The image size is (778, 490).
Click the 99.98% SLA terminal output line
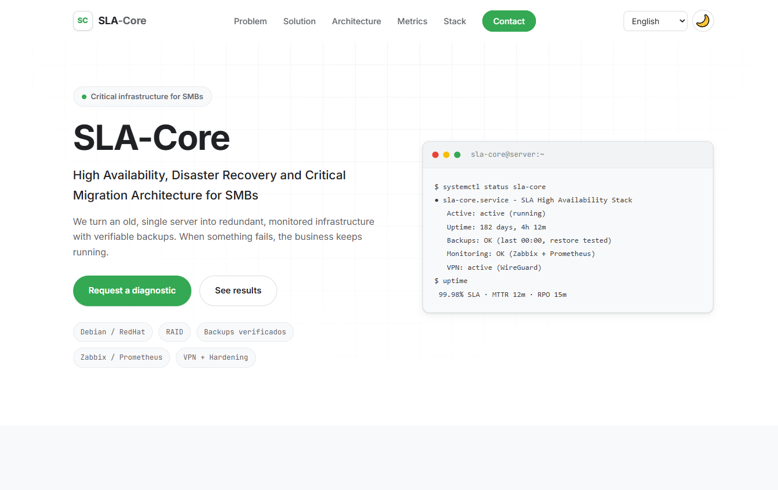[x=503, y=295]
